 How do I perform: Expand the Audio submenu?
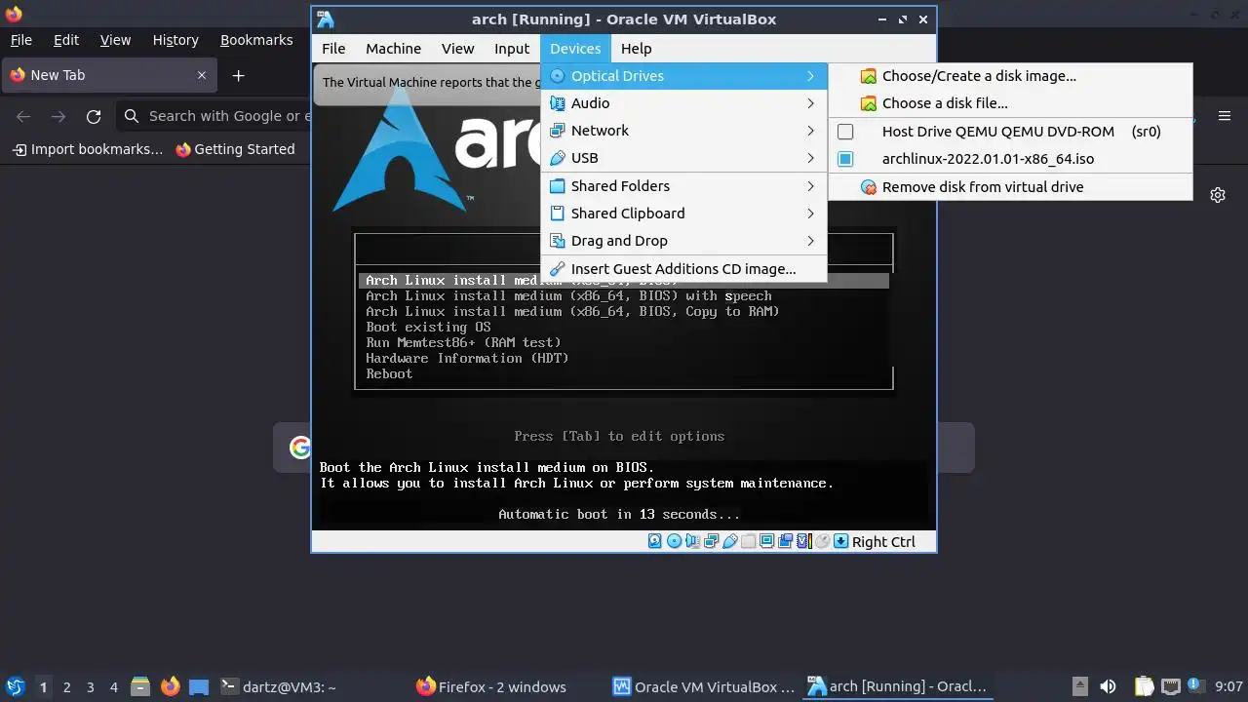[683, 103]
